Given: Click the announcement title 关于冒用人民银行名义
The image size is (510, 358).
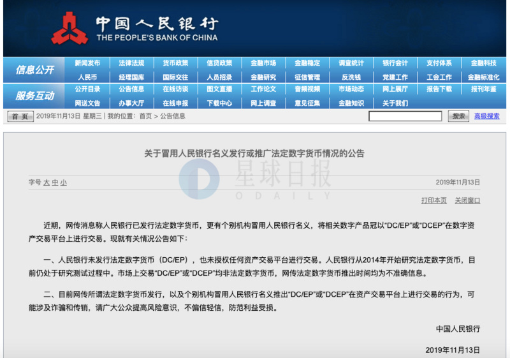Looking at the screenshot, I should pos(254,153).
